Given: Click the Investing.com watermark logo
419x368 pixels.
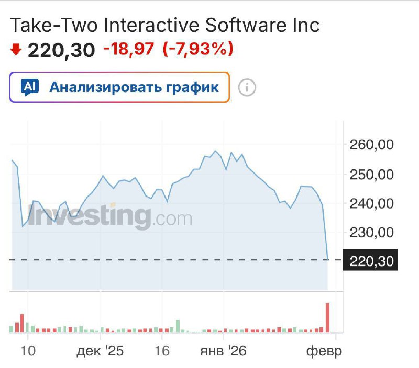Looking at the screenshot, I should (x=110, y=217).
